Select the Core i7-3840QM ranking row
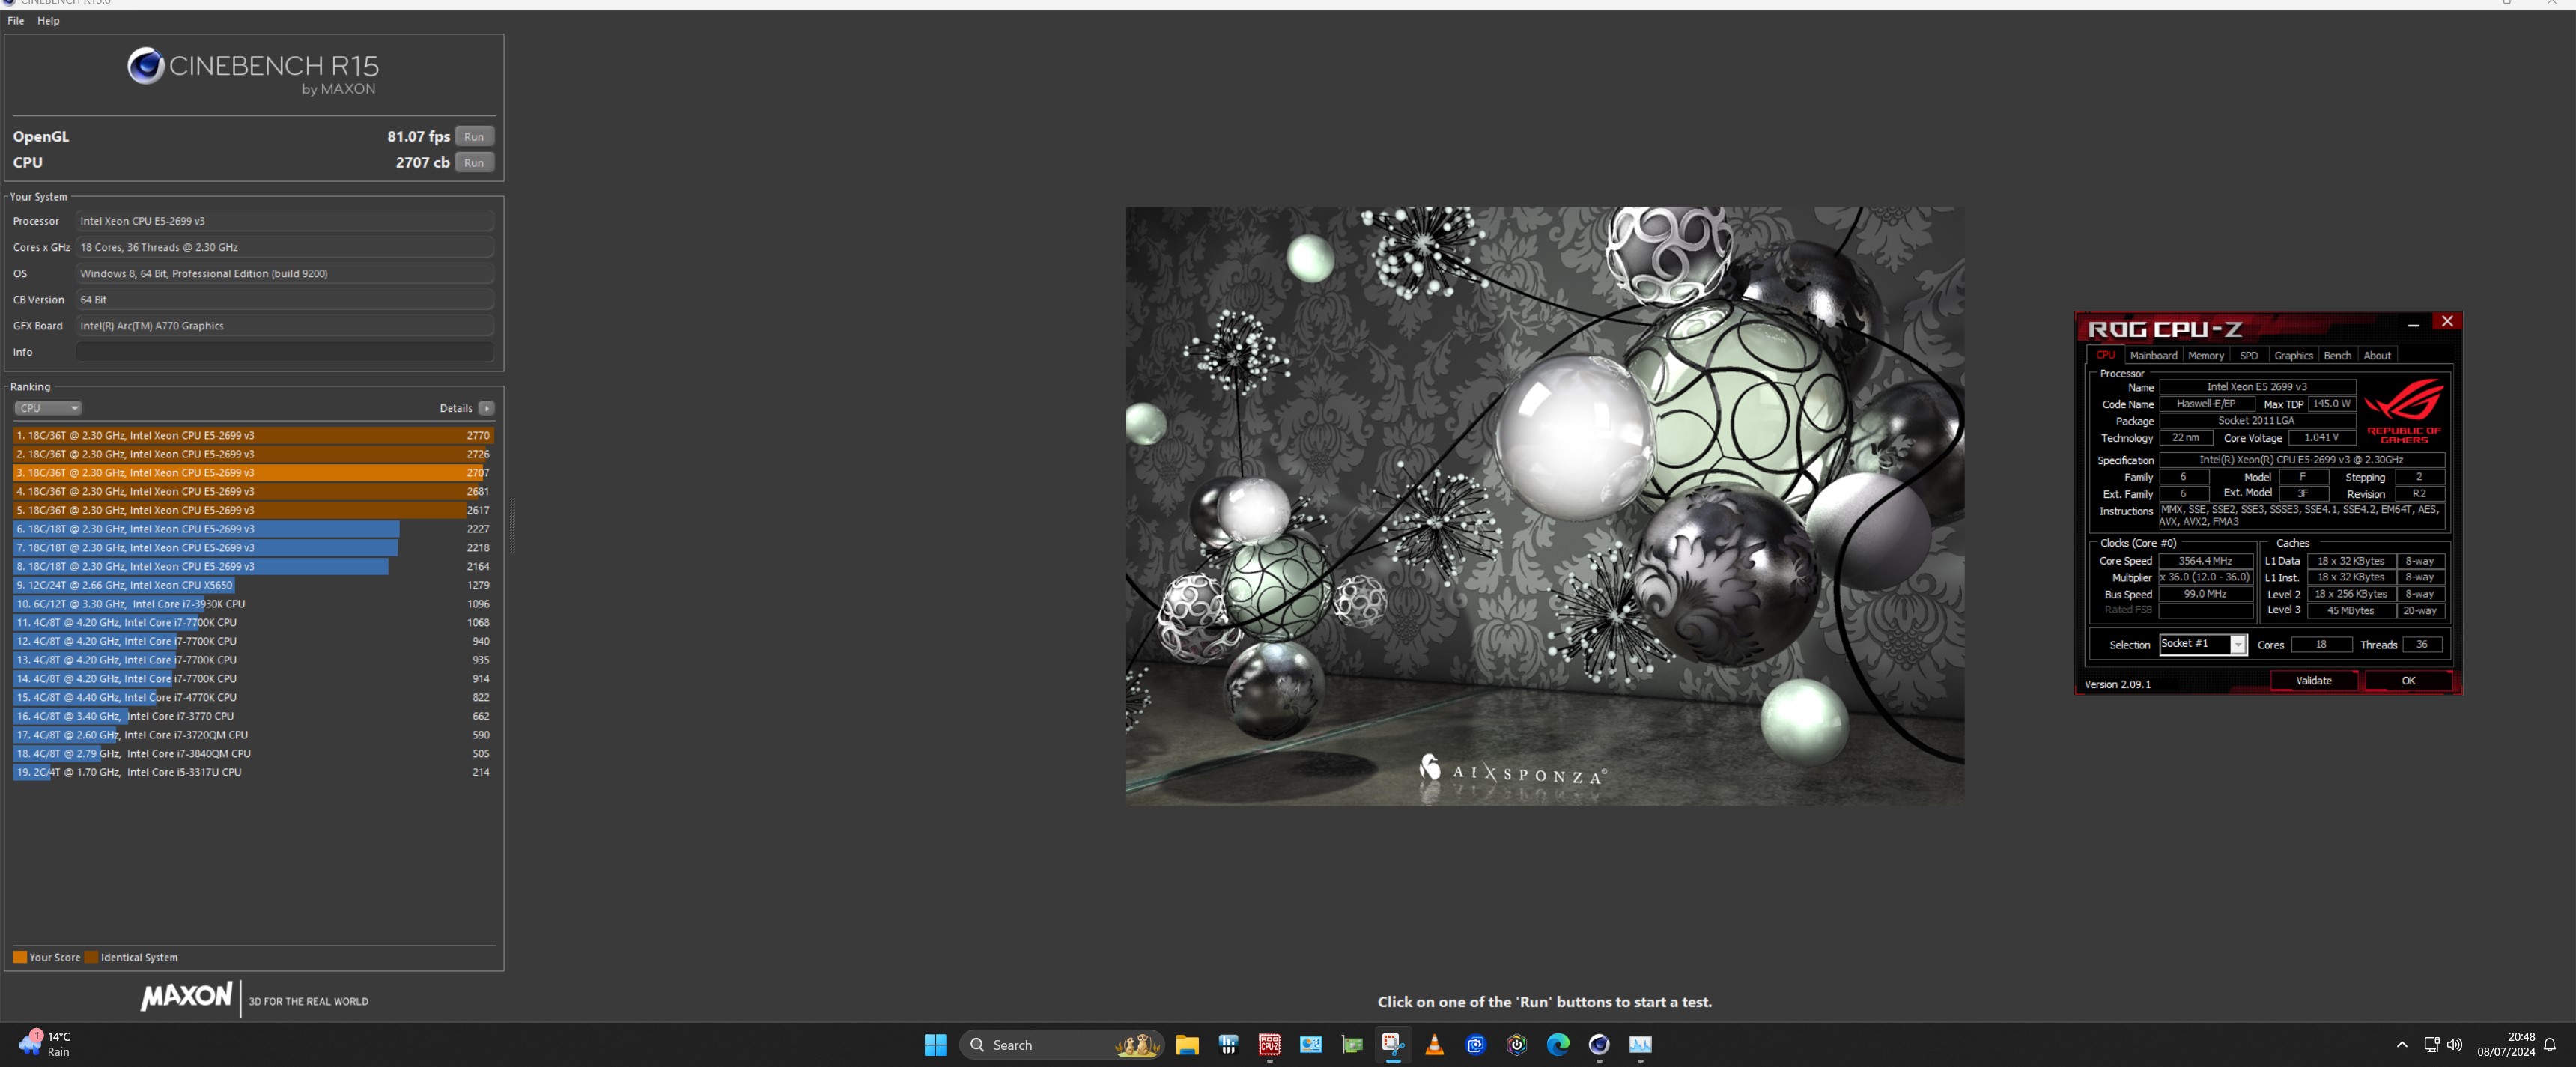The image size is (2576, 1067). click(x=254, y=754)
